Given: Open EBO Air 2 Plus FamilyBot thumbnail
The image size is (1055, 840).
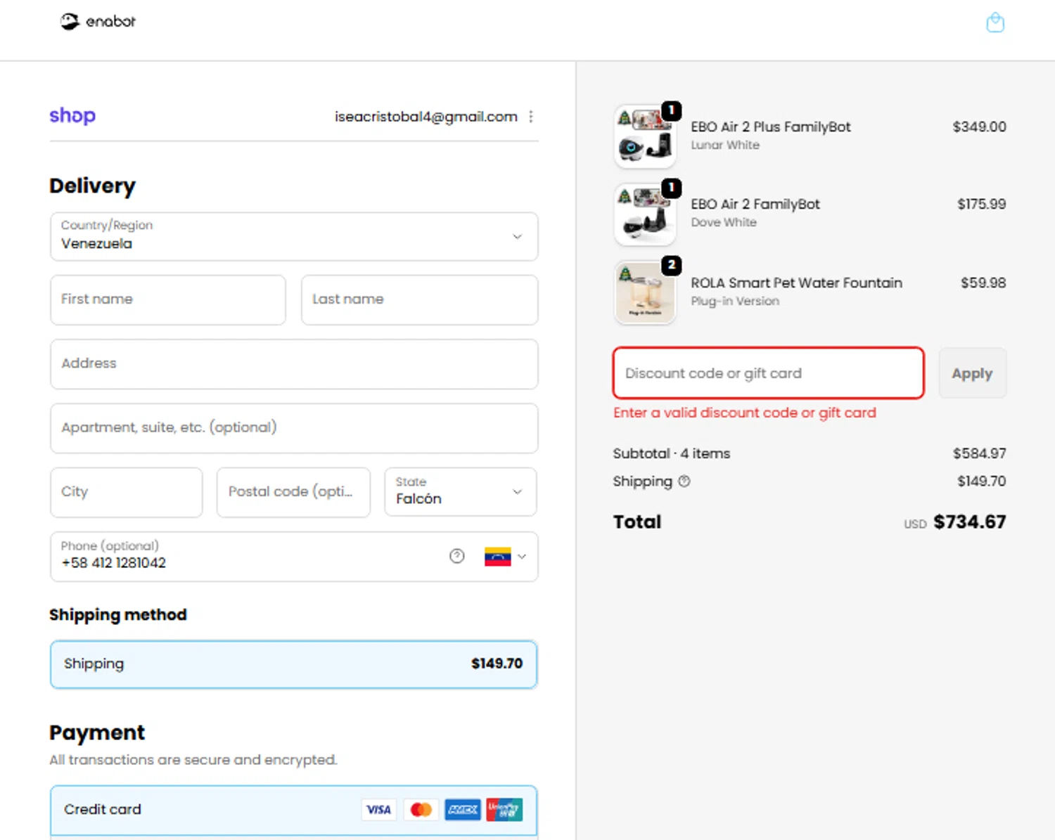Looking at the screenshot, I should (x=645, y=136).
